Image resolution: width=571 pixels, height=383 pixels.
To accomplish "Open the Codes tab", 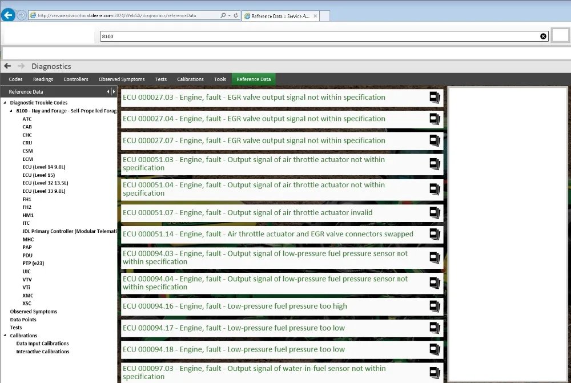I will coord(15,79).
